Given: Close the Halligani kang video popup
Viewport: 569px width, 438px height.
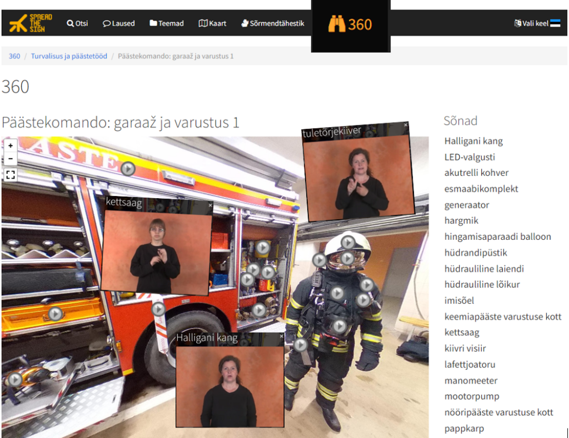Looking at the screenshot, I should tap(282, 336).
